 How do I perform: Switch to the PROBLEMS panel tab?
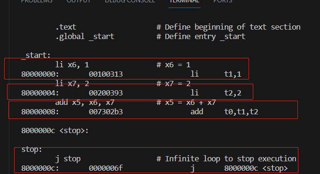(37, 1)
